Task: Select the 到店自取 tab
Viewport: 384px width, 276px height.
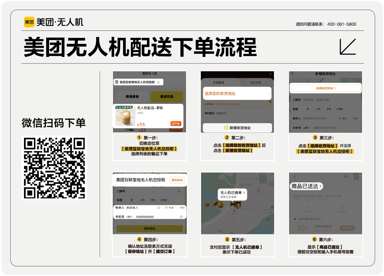Action: click(256, 83)
